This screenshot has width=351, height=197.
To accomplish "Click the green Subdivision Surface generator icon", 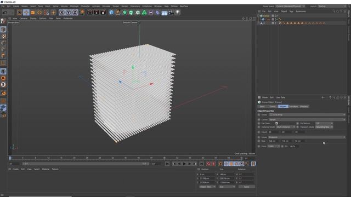I will [124, 13].
